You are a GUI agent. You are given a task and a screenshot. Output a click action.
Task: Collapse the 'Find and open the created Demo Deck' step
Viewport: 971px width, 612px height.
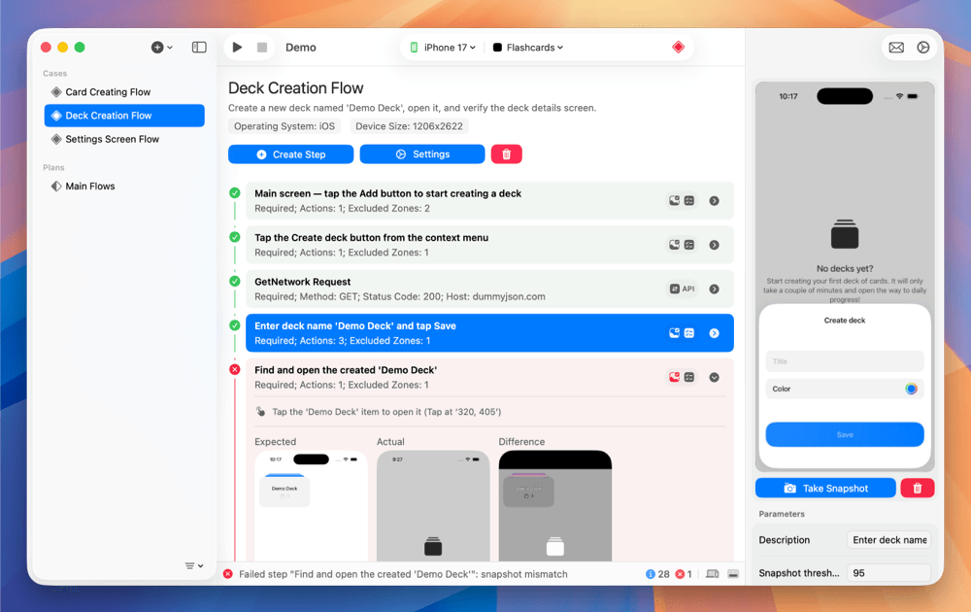click(714, 377)
